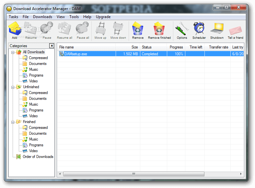The image size is (255, 188).
Task: Open the View menu
Action: coord(61,17)
